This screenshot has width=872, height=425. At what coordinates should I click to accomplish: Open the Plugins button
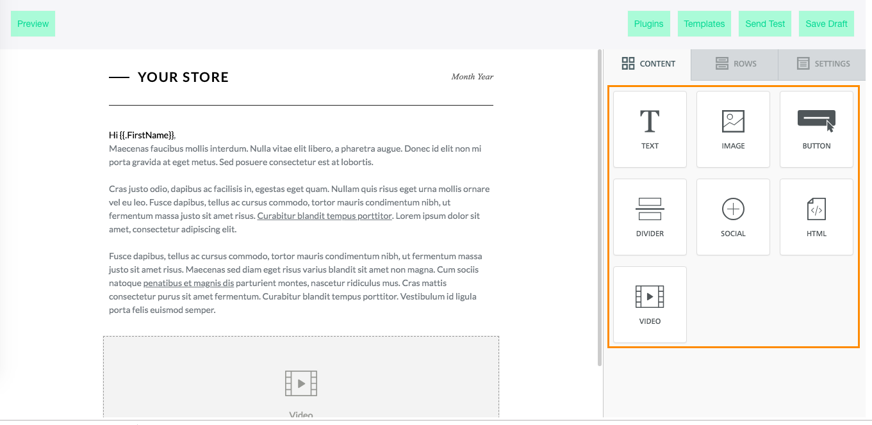click(648, 24)
